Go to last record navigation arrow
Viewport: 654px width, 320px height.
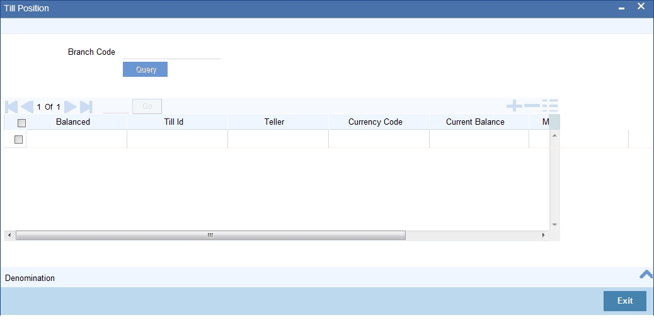tap(86, 107)
